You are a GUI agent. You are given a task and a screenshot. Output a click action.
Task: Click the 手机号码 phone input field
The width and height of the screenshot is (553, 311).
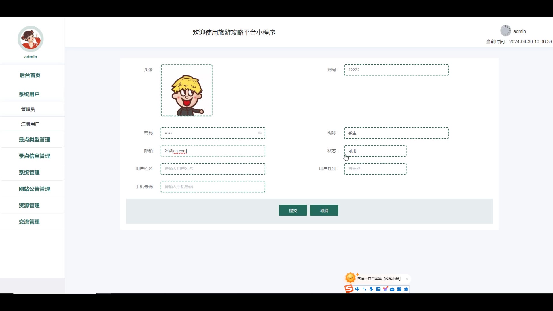(213, 187)
